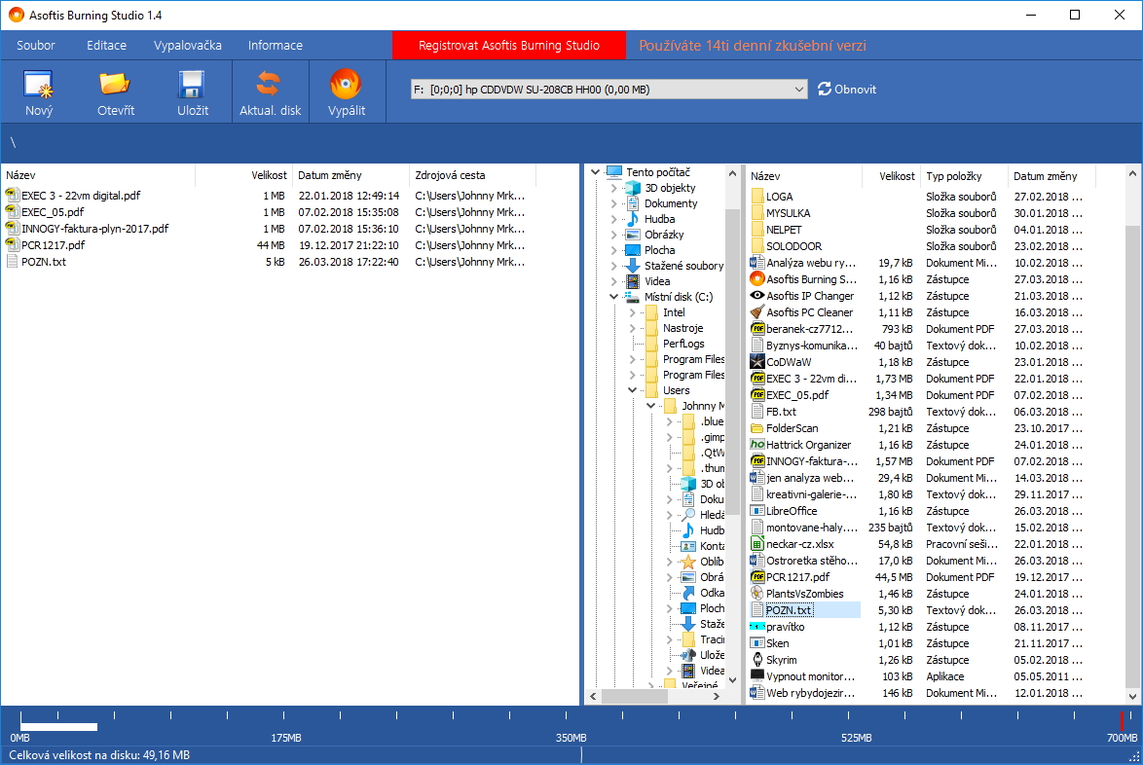The height and width of the screenshot is (765, 1143).
Task: Collapse the Users folder node
Action: pyautogui.click(x=632, y=390)
